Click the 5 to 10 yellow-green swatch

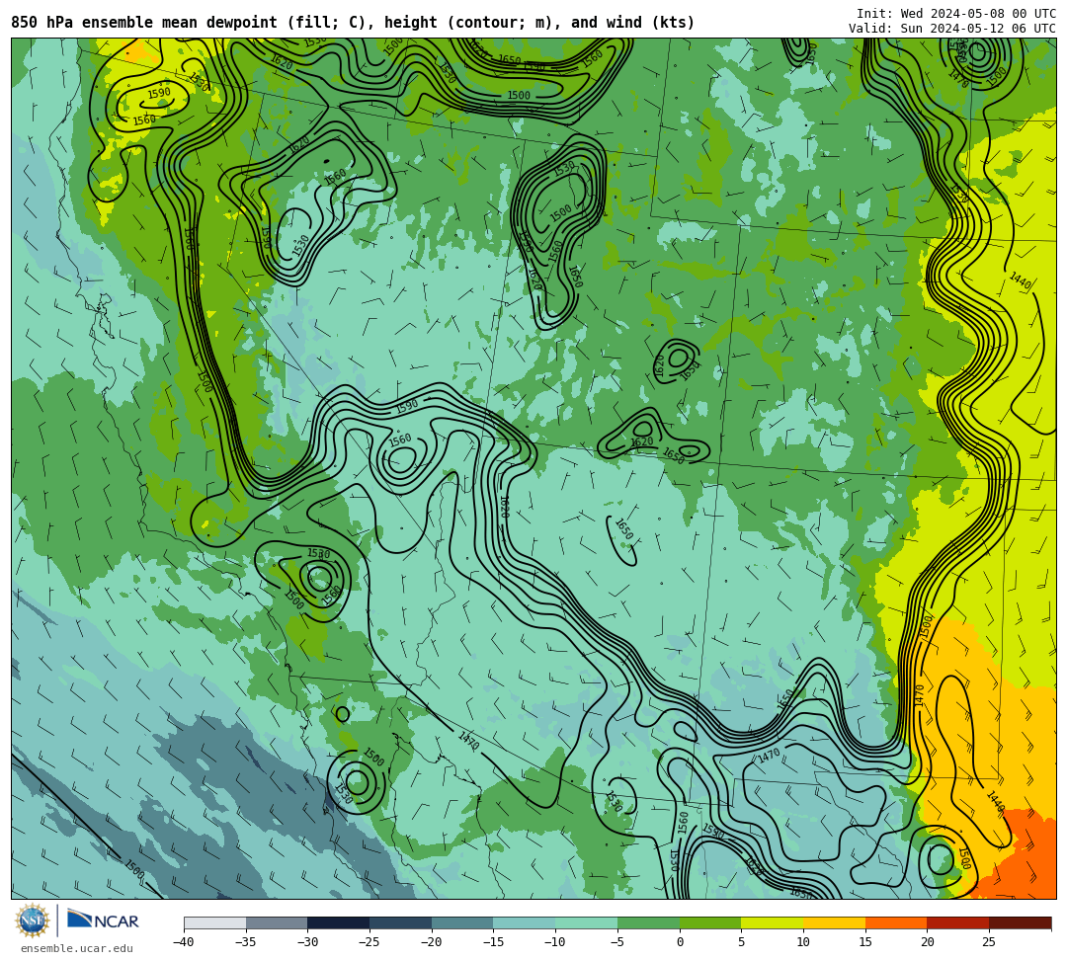(773, 922)
